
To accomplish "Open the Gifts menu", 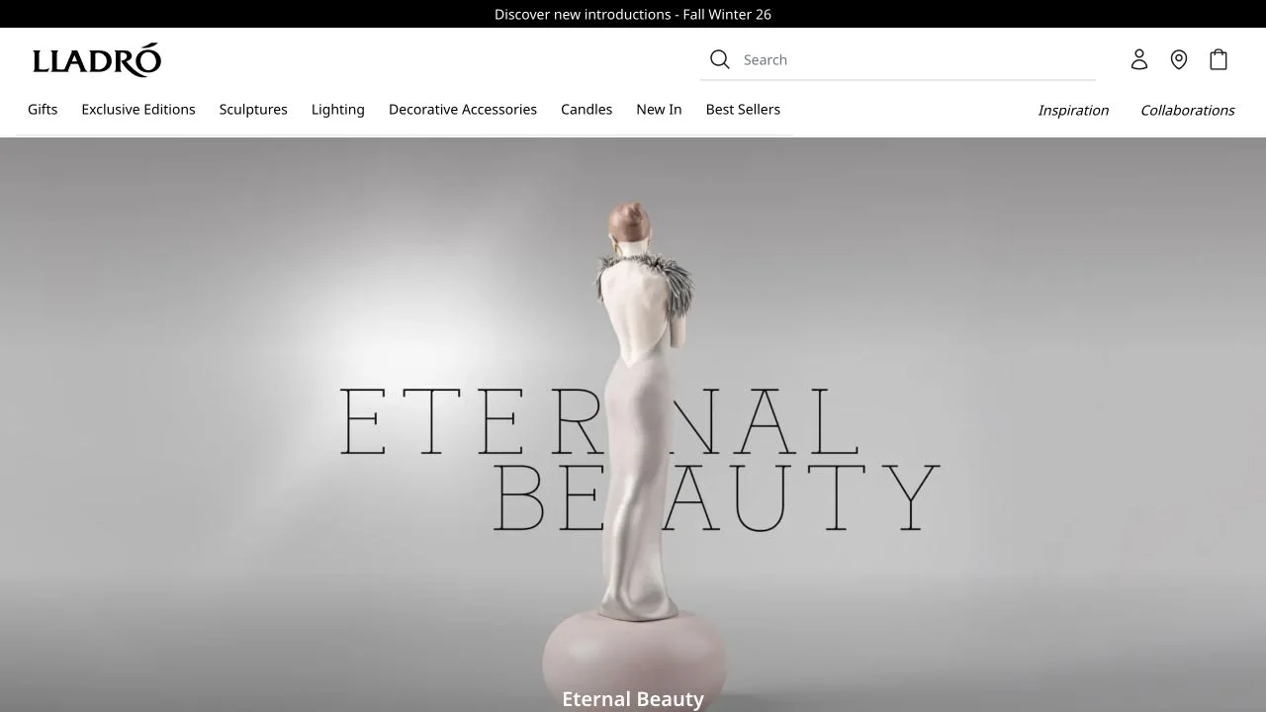I will pyautogui.click(x=43, y=110).
